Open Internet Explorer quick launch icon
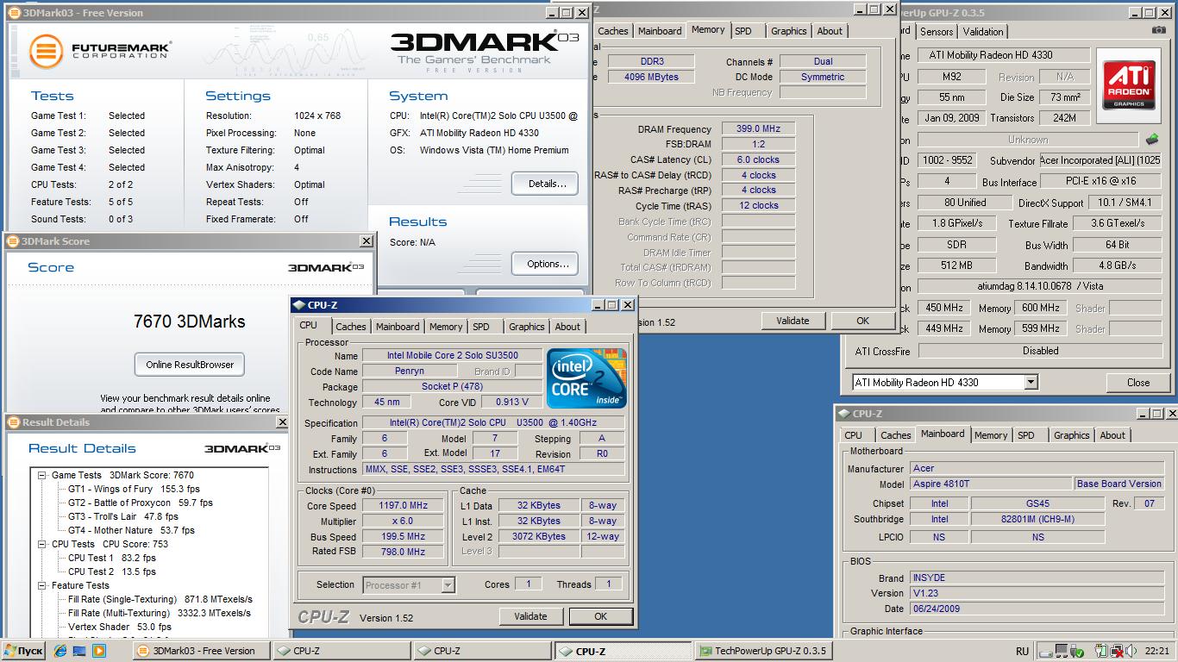 (x=60, y=651)
